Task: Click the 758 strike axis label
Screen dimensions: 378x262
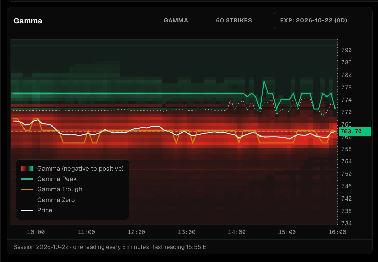Action: tap(347, 149)
